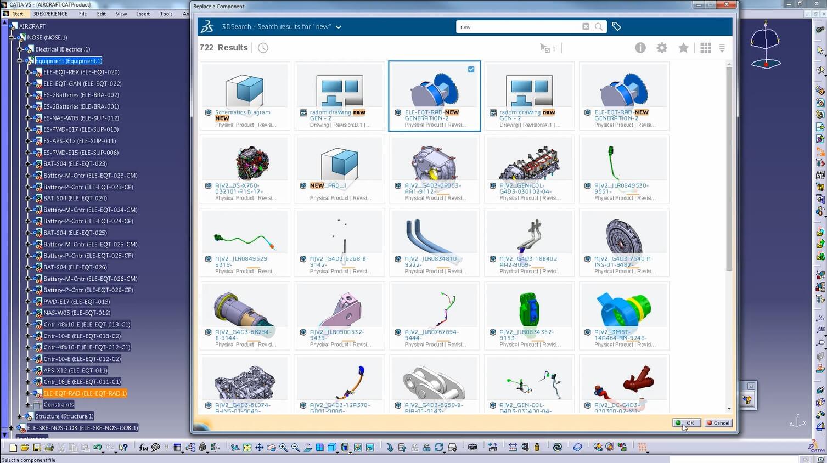Click the Cancel button
This screenshot has width=827, height=463.
click(718, 423)
